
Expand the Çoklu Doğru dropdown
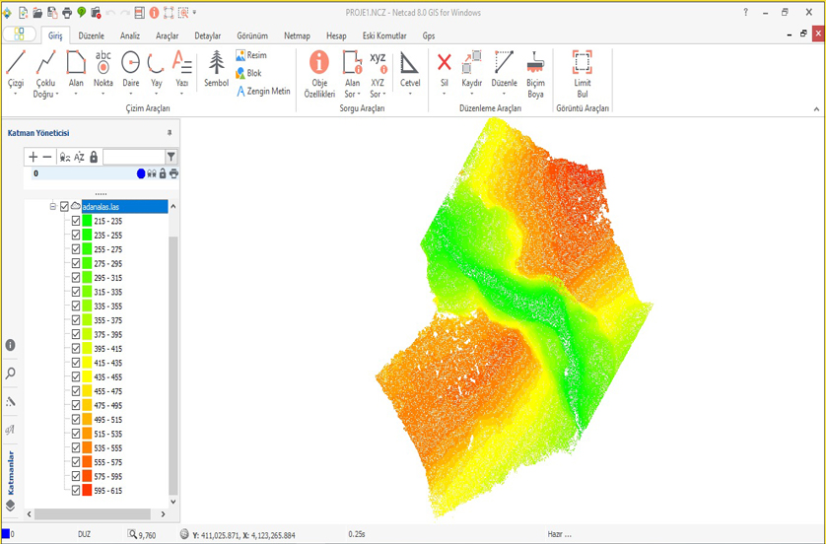57,95
